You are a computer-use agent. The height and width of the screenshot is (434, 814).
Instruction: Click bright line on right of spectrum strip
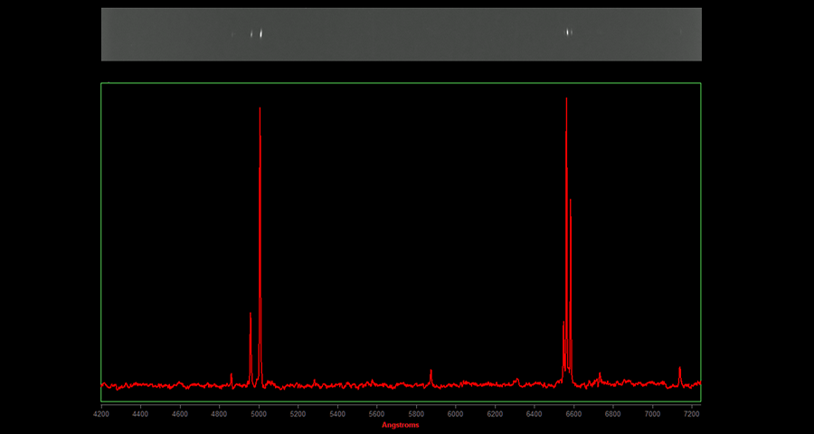(568, 33)
